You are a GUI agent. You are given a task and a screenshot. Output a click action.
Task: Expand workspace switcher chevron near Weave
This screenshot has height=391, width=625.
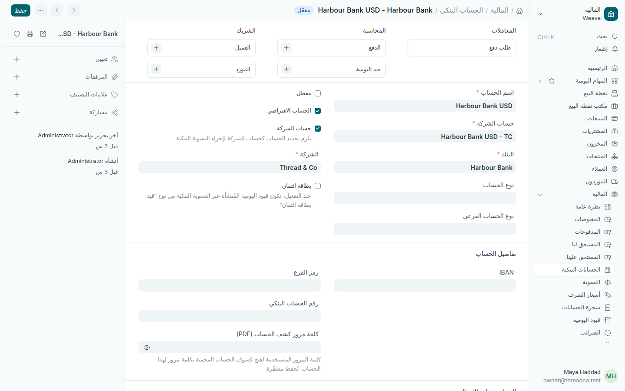click(540, 14)
